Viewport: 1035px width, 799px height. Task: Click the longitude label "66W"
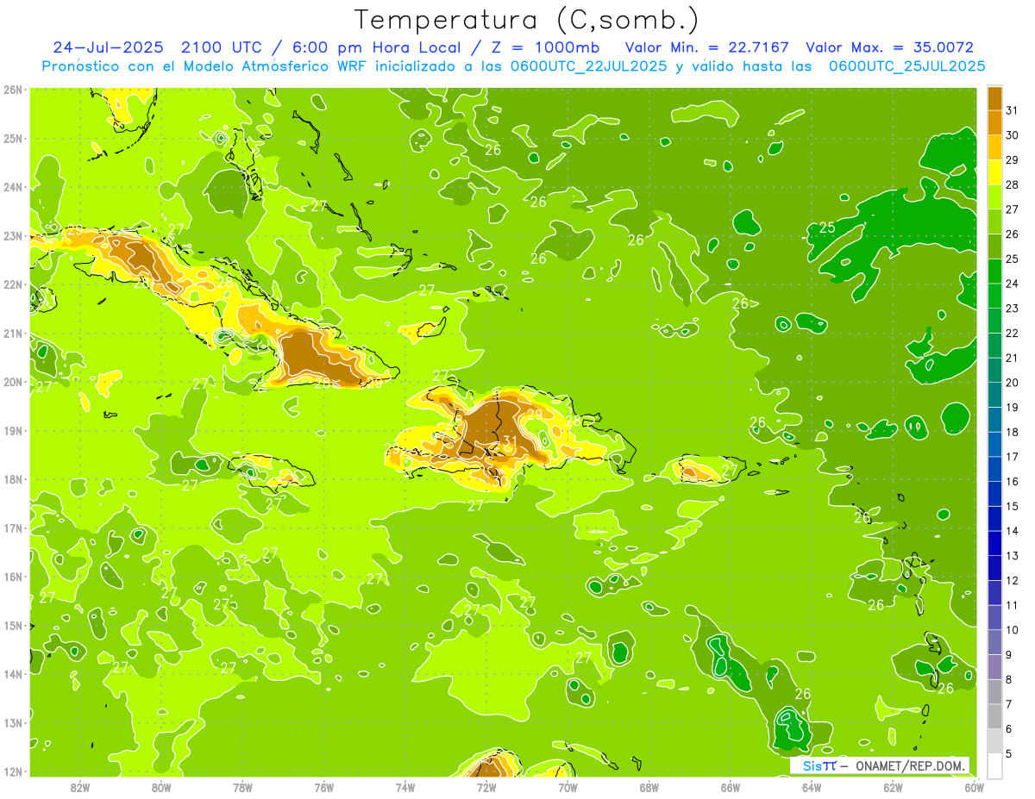731,787
